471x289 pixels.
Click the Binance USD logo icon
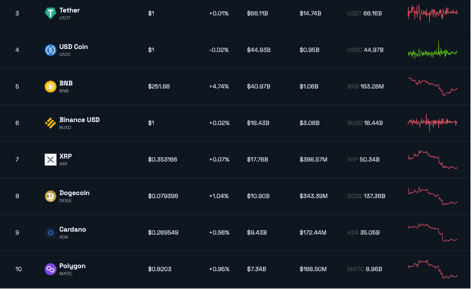51,123
